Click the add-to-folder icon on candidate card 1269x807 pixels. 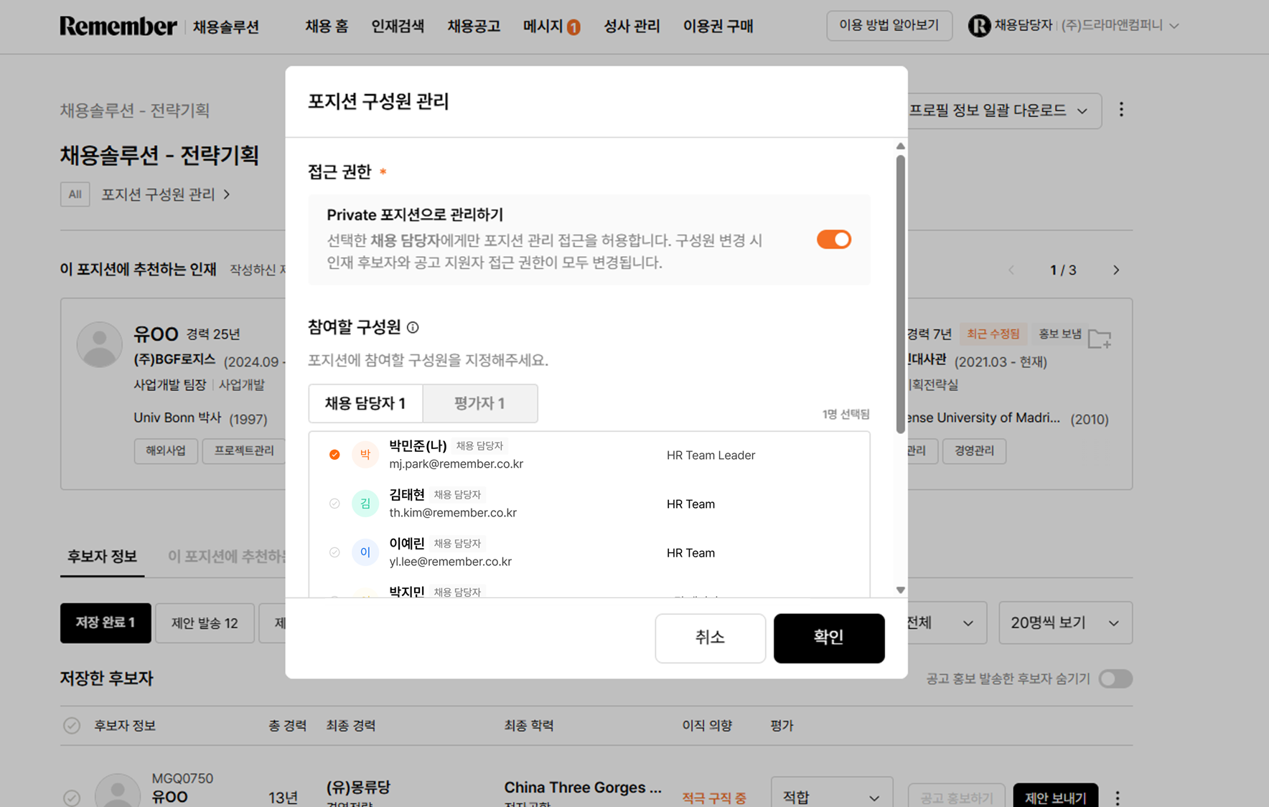(x=1099, y=338)
